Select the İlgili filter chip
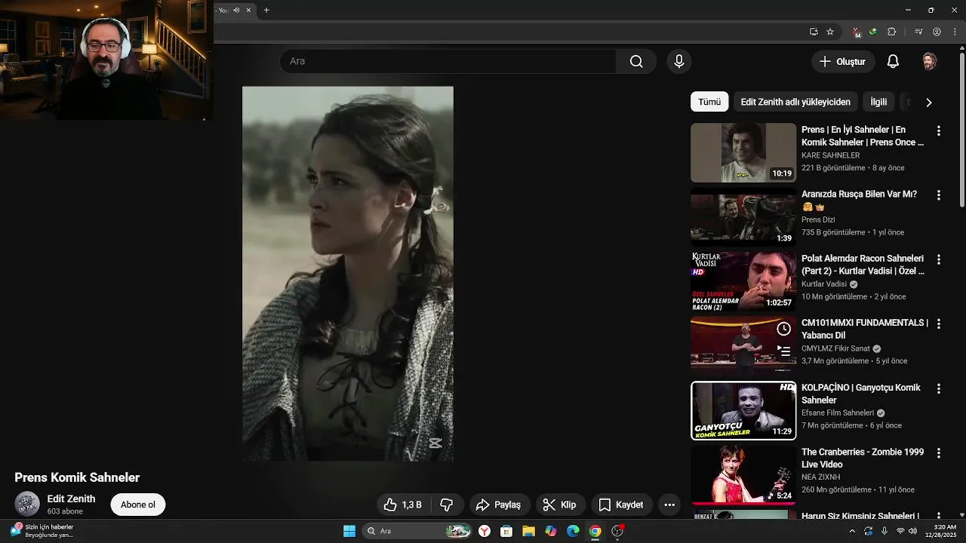The image size is (966, 543). [878, 102]
